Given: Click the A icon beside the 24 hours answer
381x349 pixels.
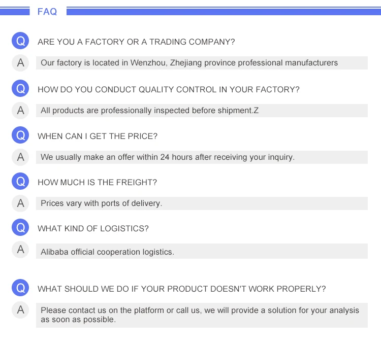Looking at the screenshot, I should pos(20,157).
